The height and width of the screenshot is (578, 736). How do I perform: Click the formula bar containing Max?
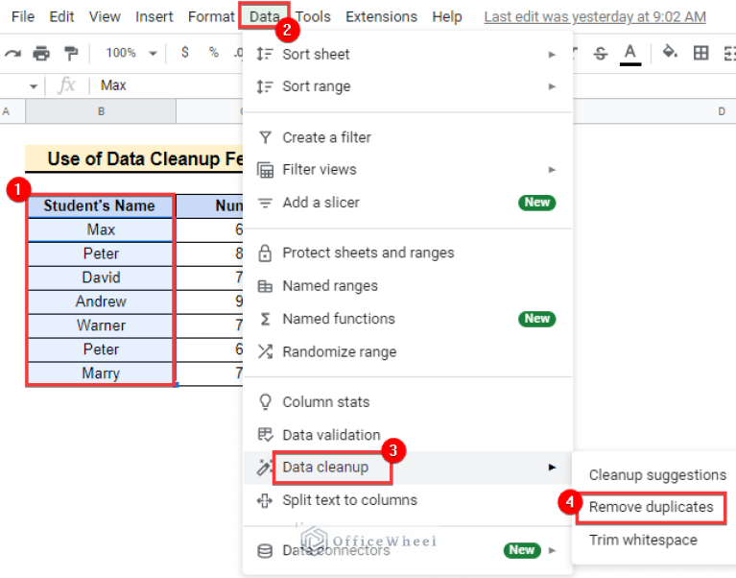[x=163, y=85]
